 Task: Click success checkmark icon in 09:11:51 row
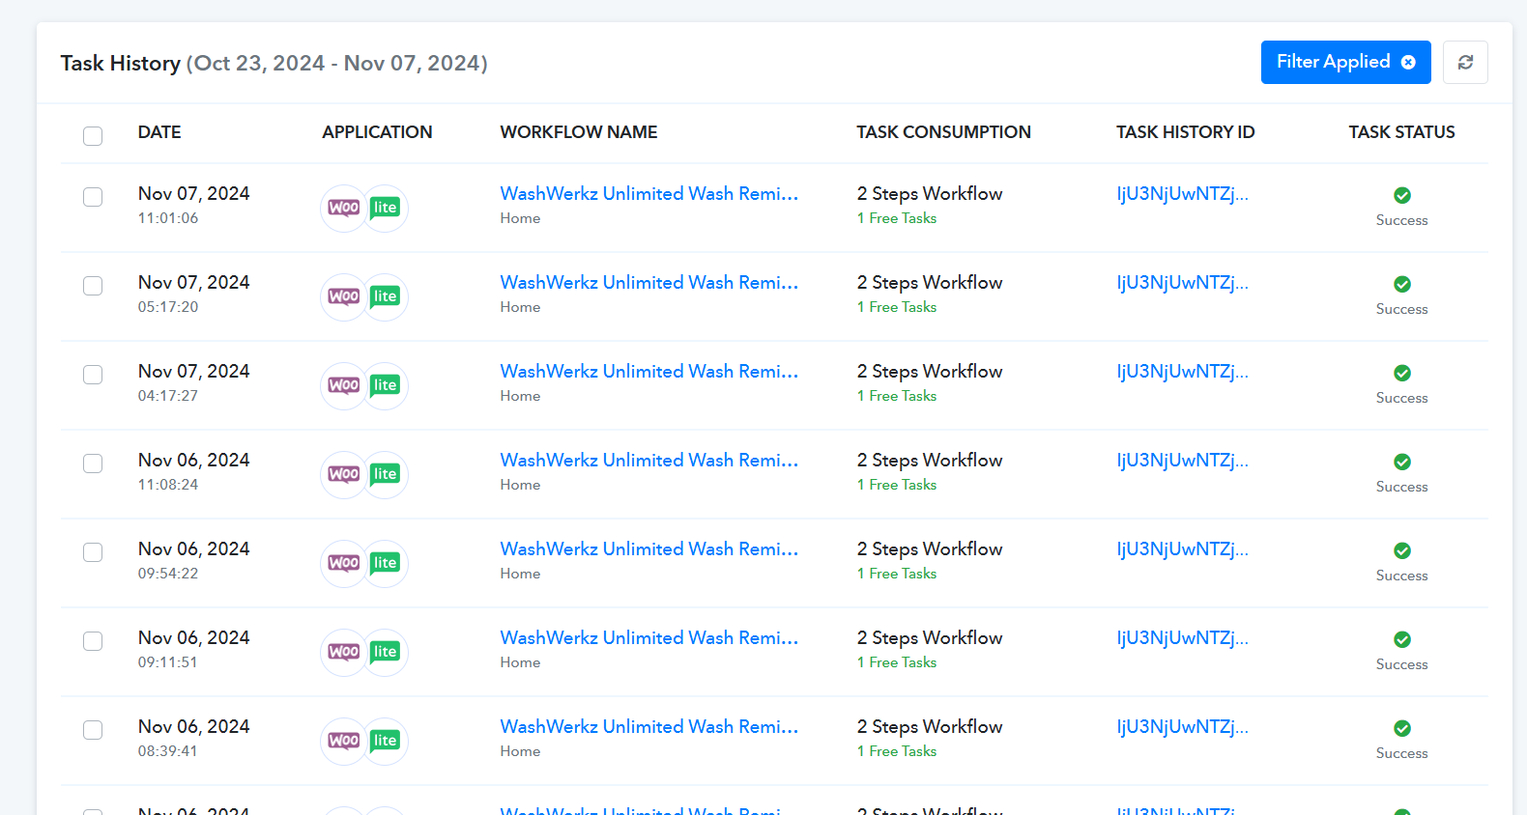point(1402,639)
